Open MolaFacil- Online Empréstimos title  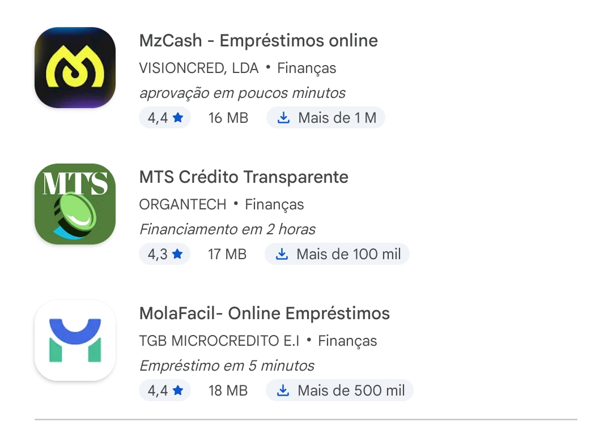coord(265,314)
